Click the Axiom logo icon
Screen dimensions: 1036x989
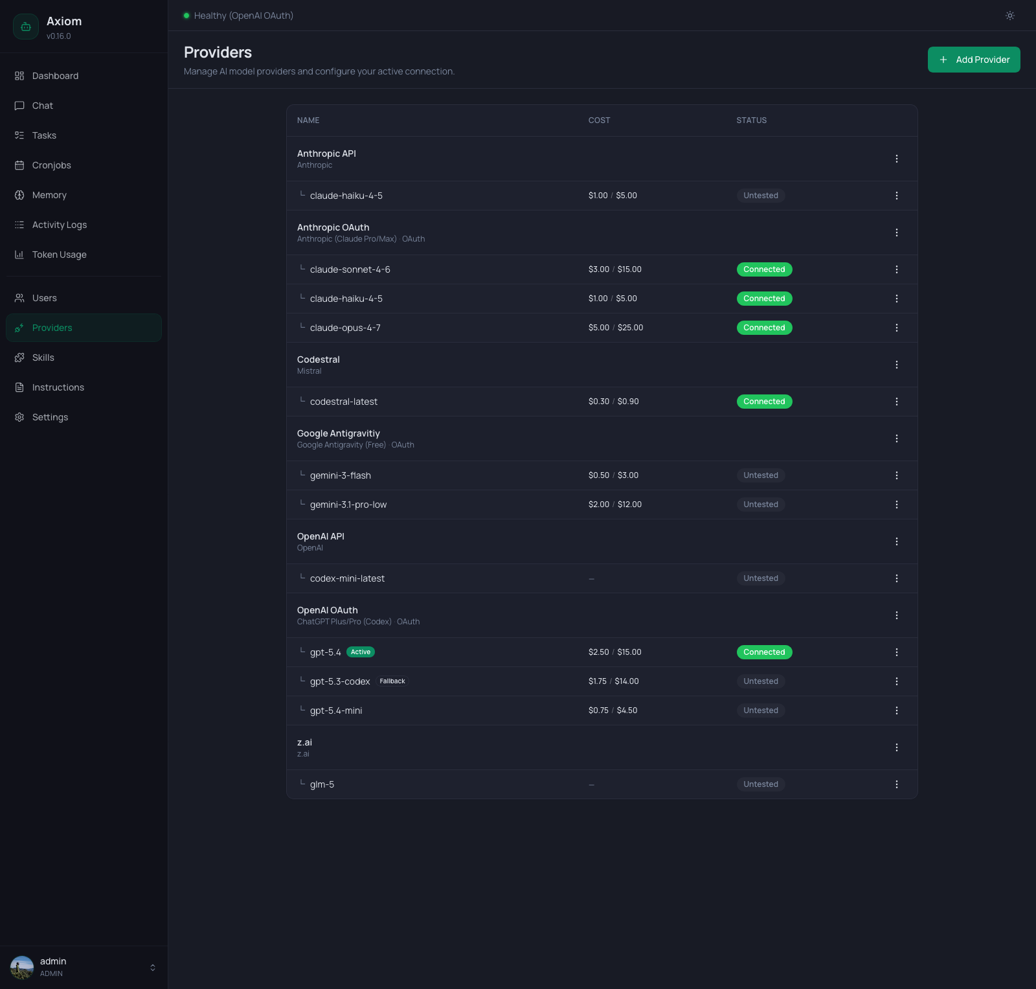pyautogui.click(x=26, y=27)
